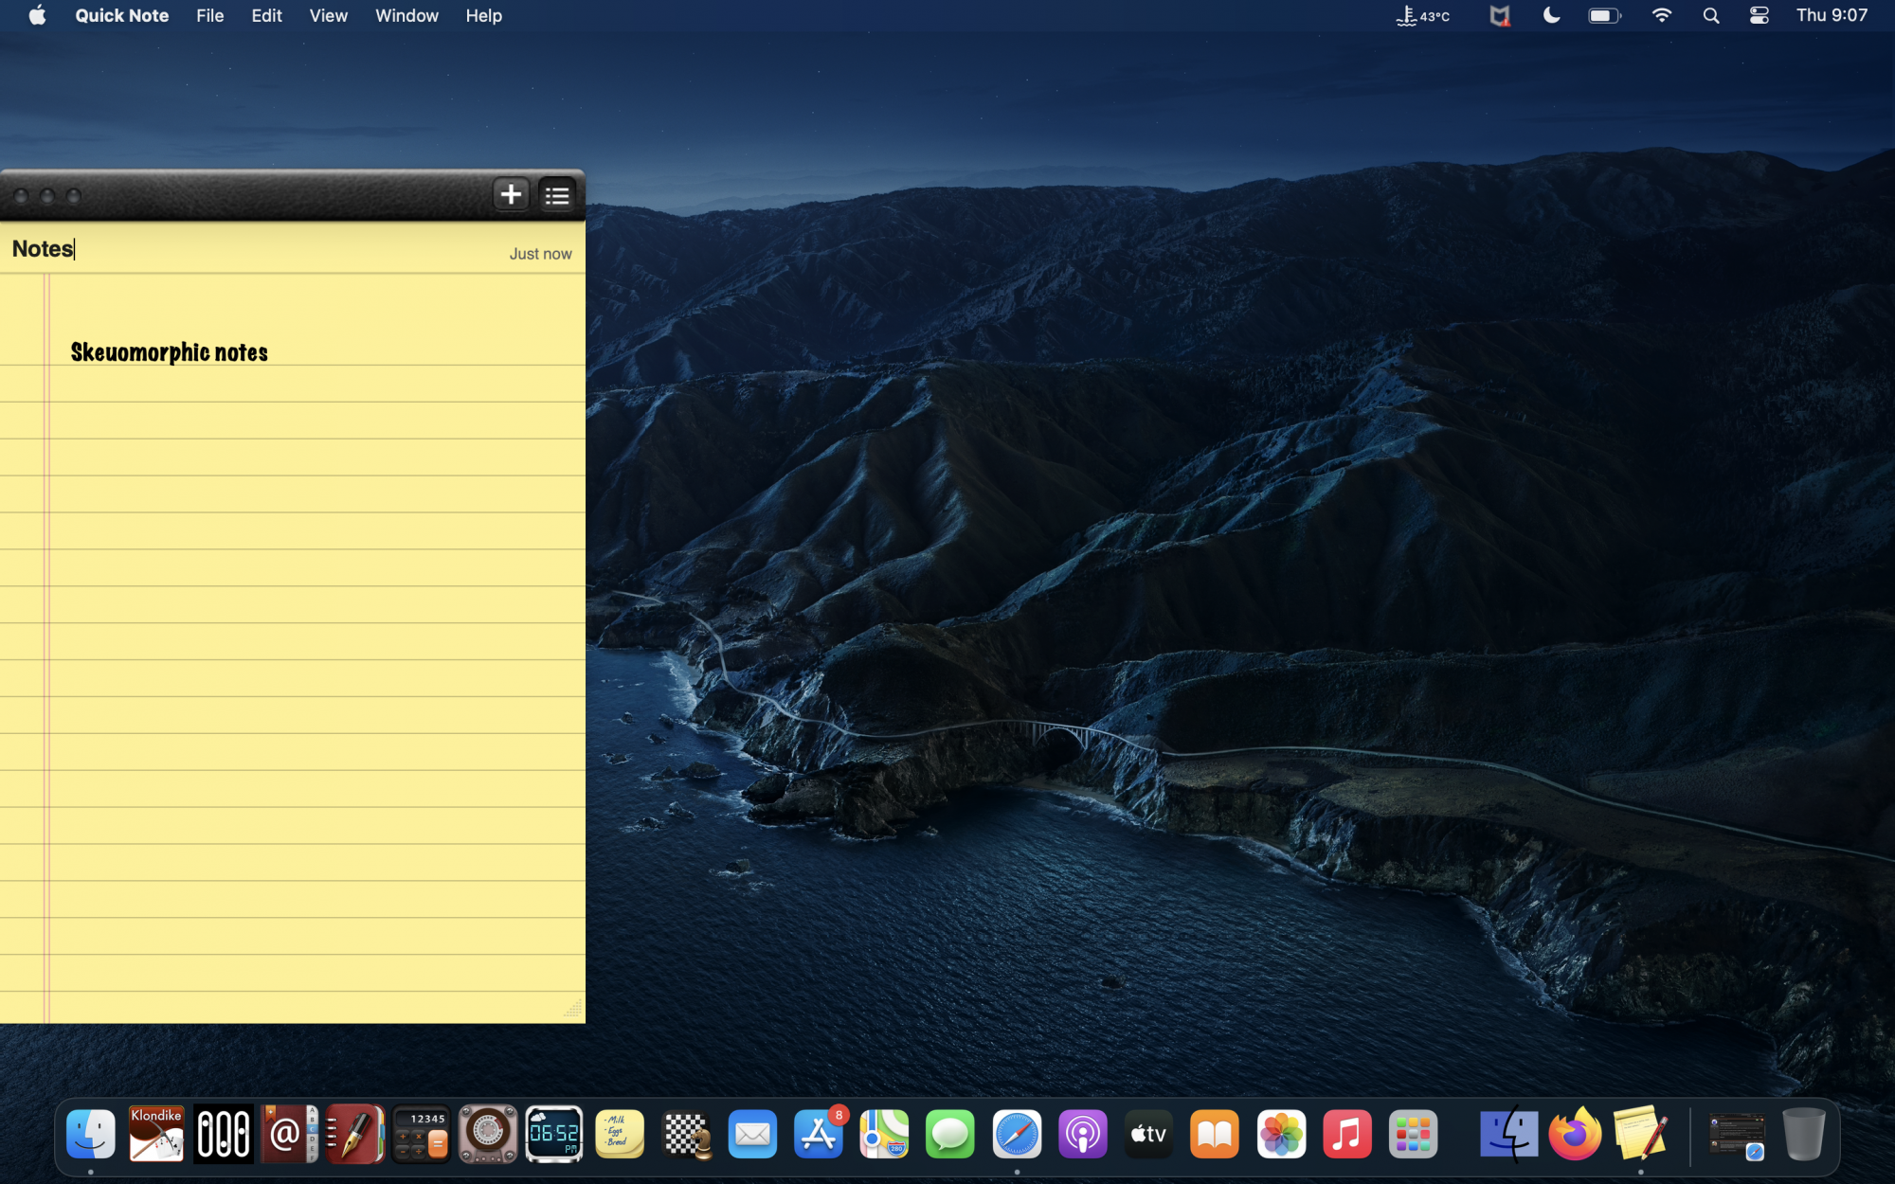Open the View menu
Screen dimensions: 1895x1184
click(x=328, y=16)
